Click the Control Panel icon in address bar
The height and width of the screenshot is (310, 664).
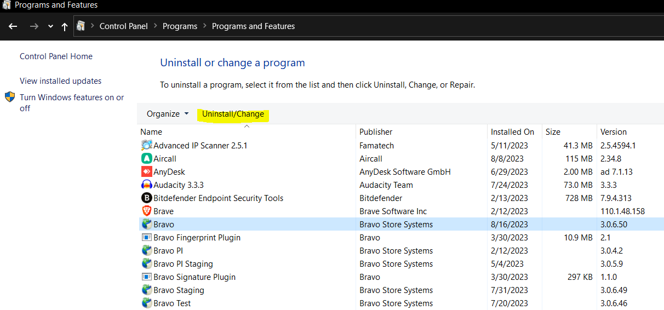pos(81,26)
